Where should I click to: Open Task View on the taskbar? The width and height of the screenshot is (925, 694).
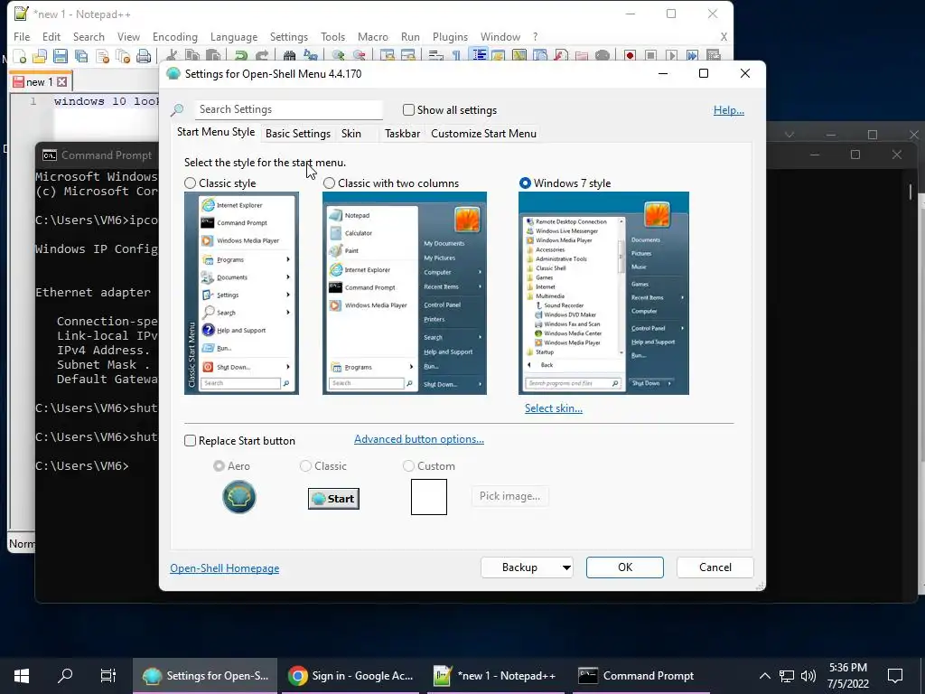[108, 676]
